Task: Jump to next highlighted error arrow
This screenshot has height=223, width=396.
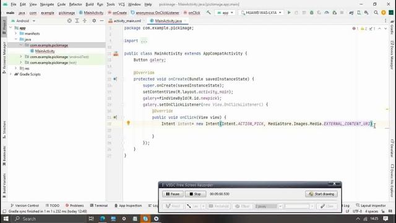Action: 385,28
